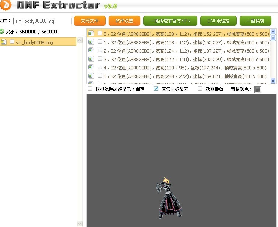Tick the checkbox for frame 0
Image resolution: width=278 pixels, height=227 pixels.
100,33
